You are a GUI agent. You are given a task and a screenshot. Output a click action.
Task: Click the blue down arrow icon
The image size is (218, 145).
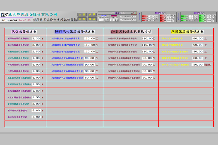coord(178,16)
